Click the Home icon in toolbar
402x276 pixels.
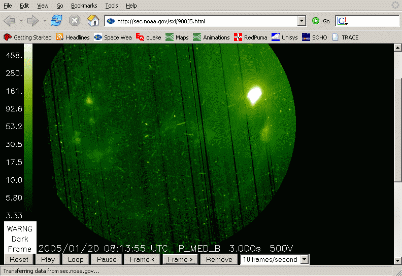[93, 20]
